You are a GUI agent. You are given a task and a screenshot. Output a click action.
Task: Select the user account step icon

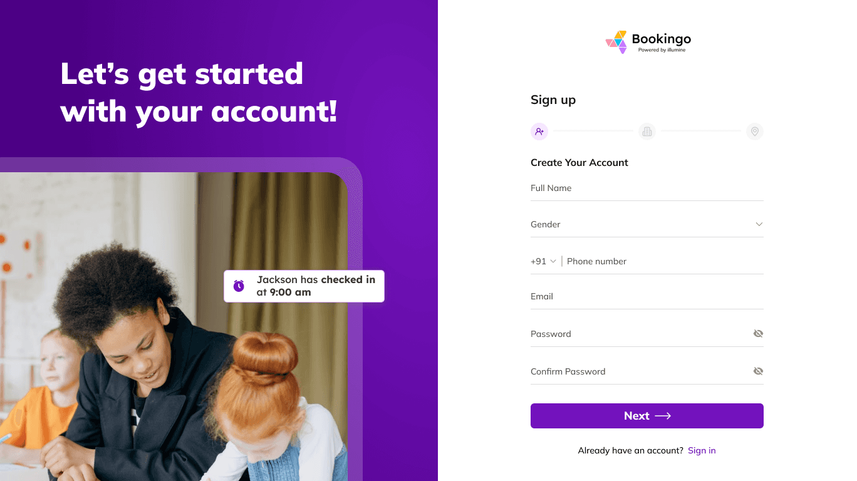[x=539, y=132]
